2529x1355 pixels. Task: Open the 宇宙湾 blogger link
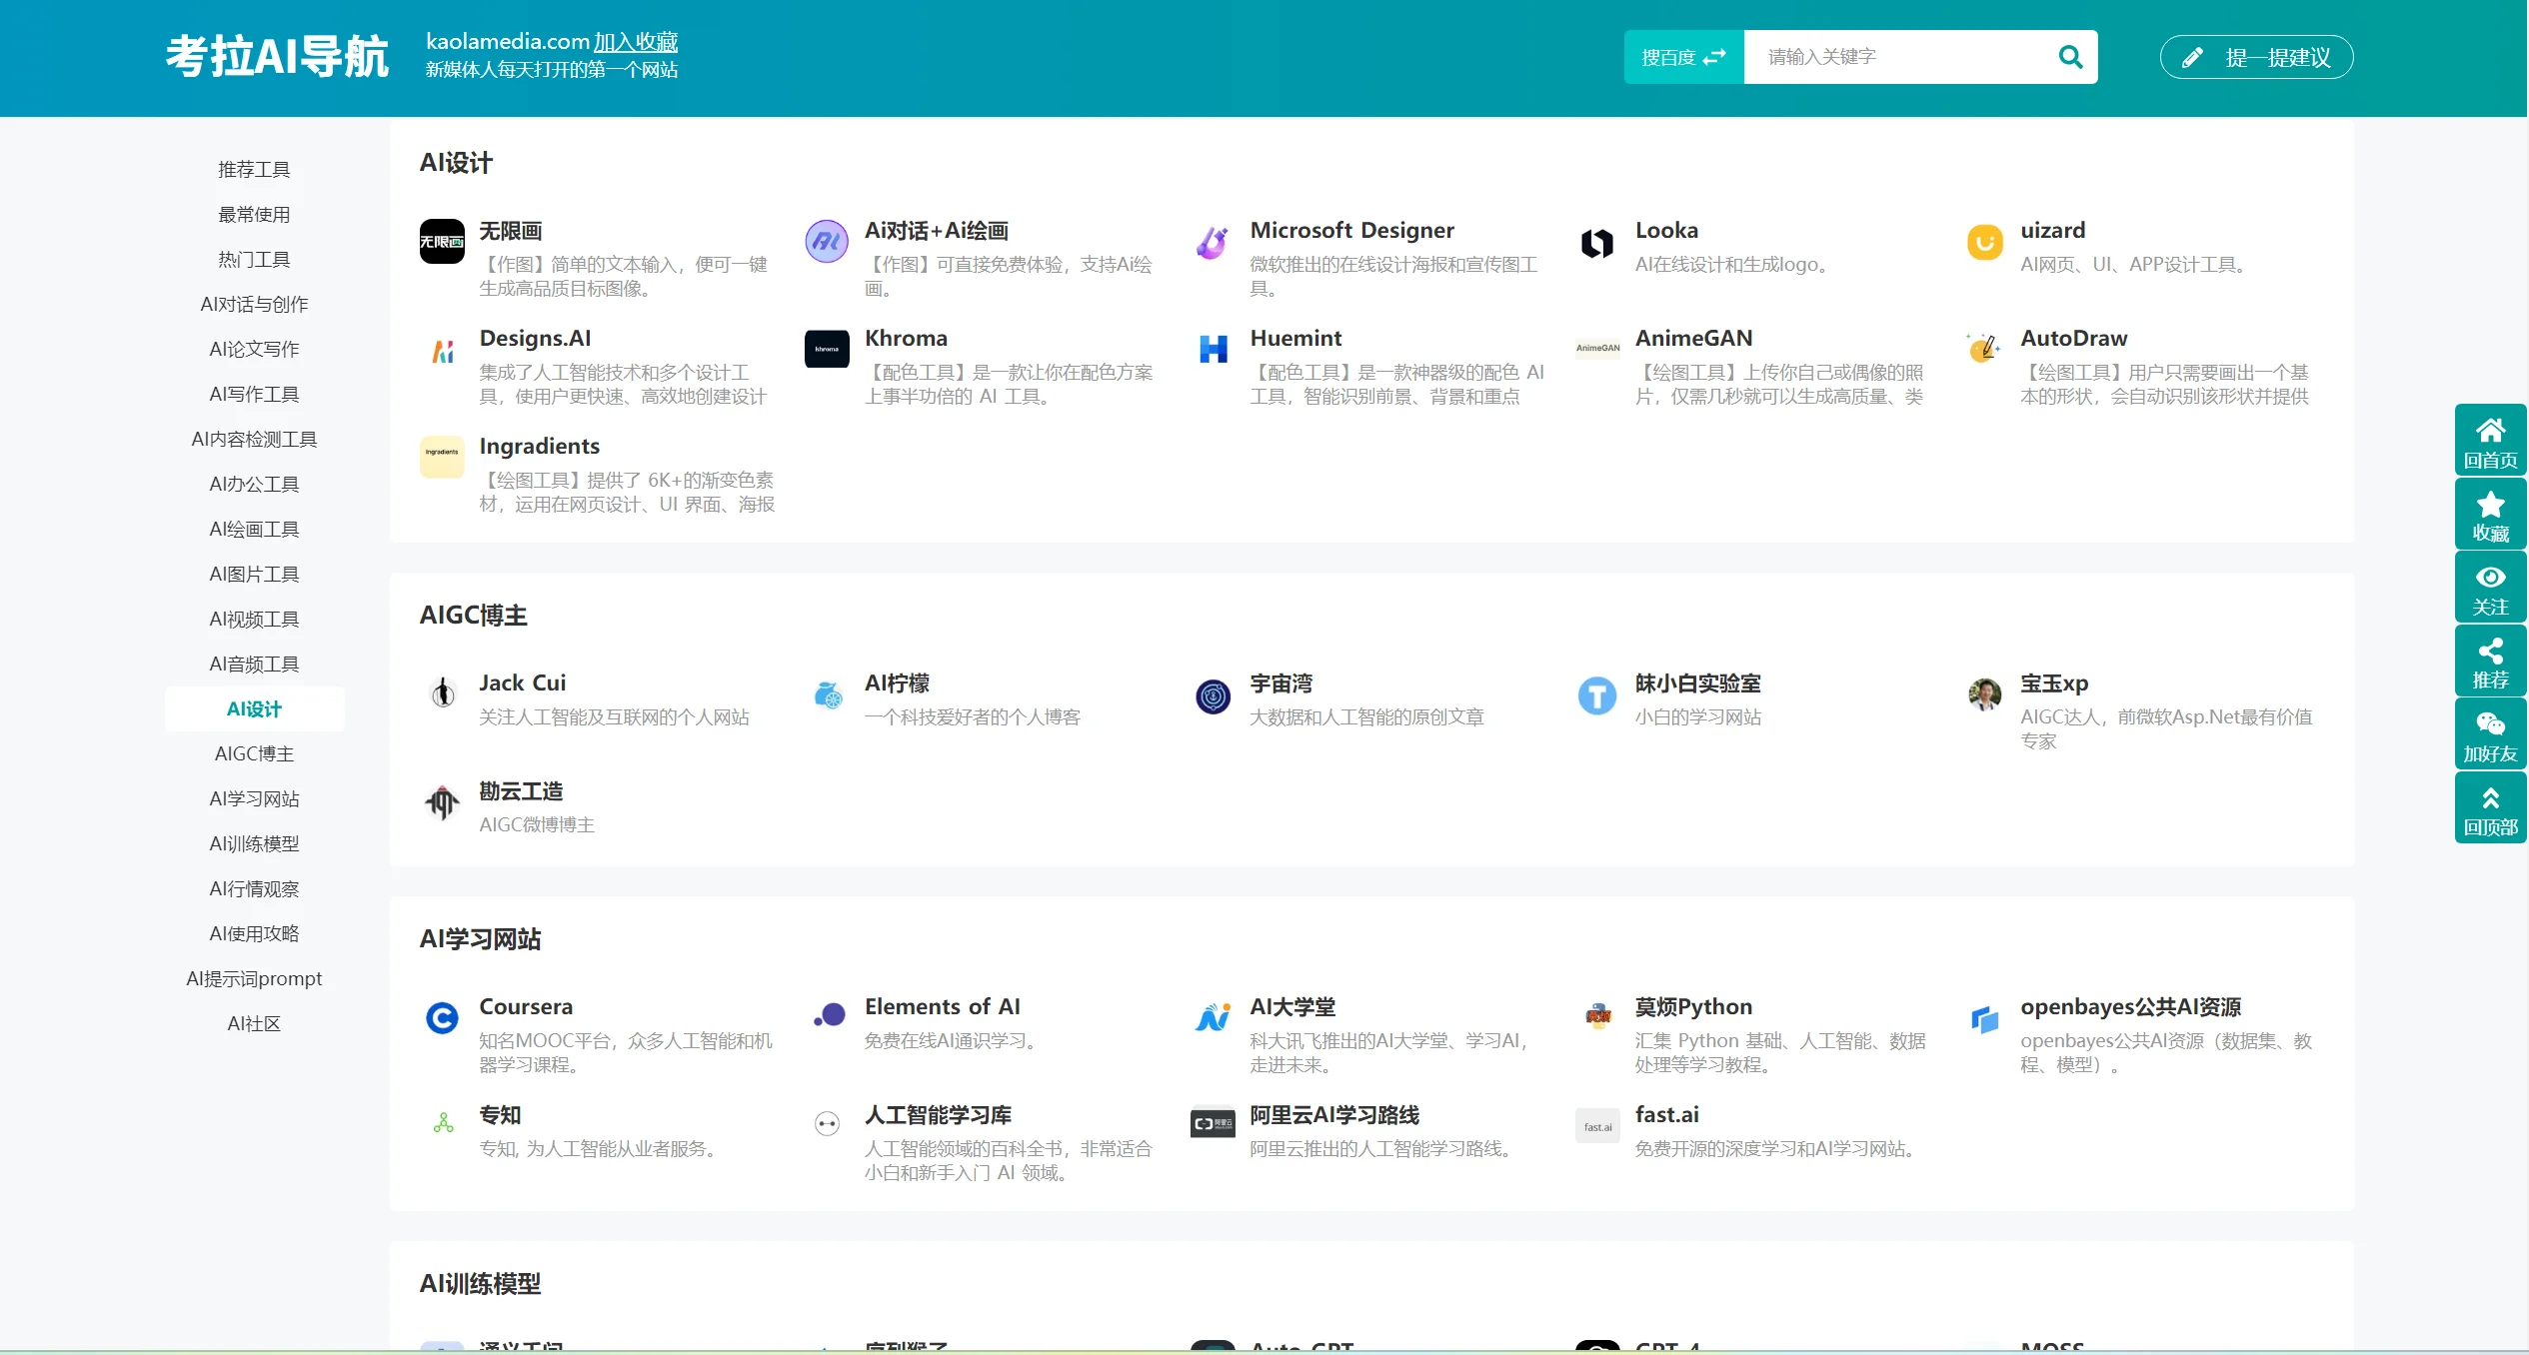pyautogui.click(x=1282, y=683)
